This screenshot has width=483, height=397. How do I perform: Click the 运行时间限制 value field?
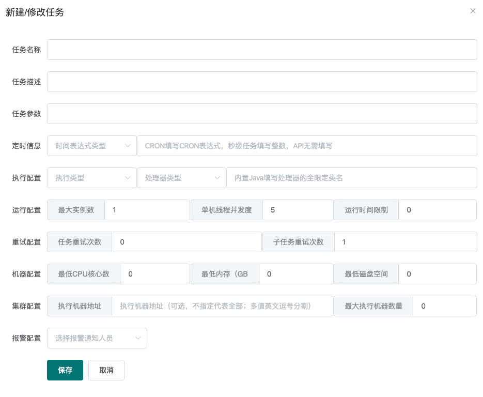tap(438, 210)
